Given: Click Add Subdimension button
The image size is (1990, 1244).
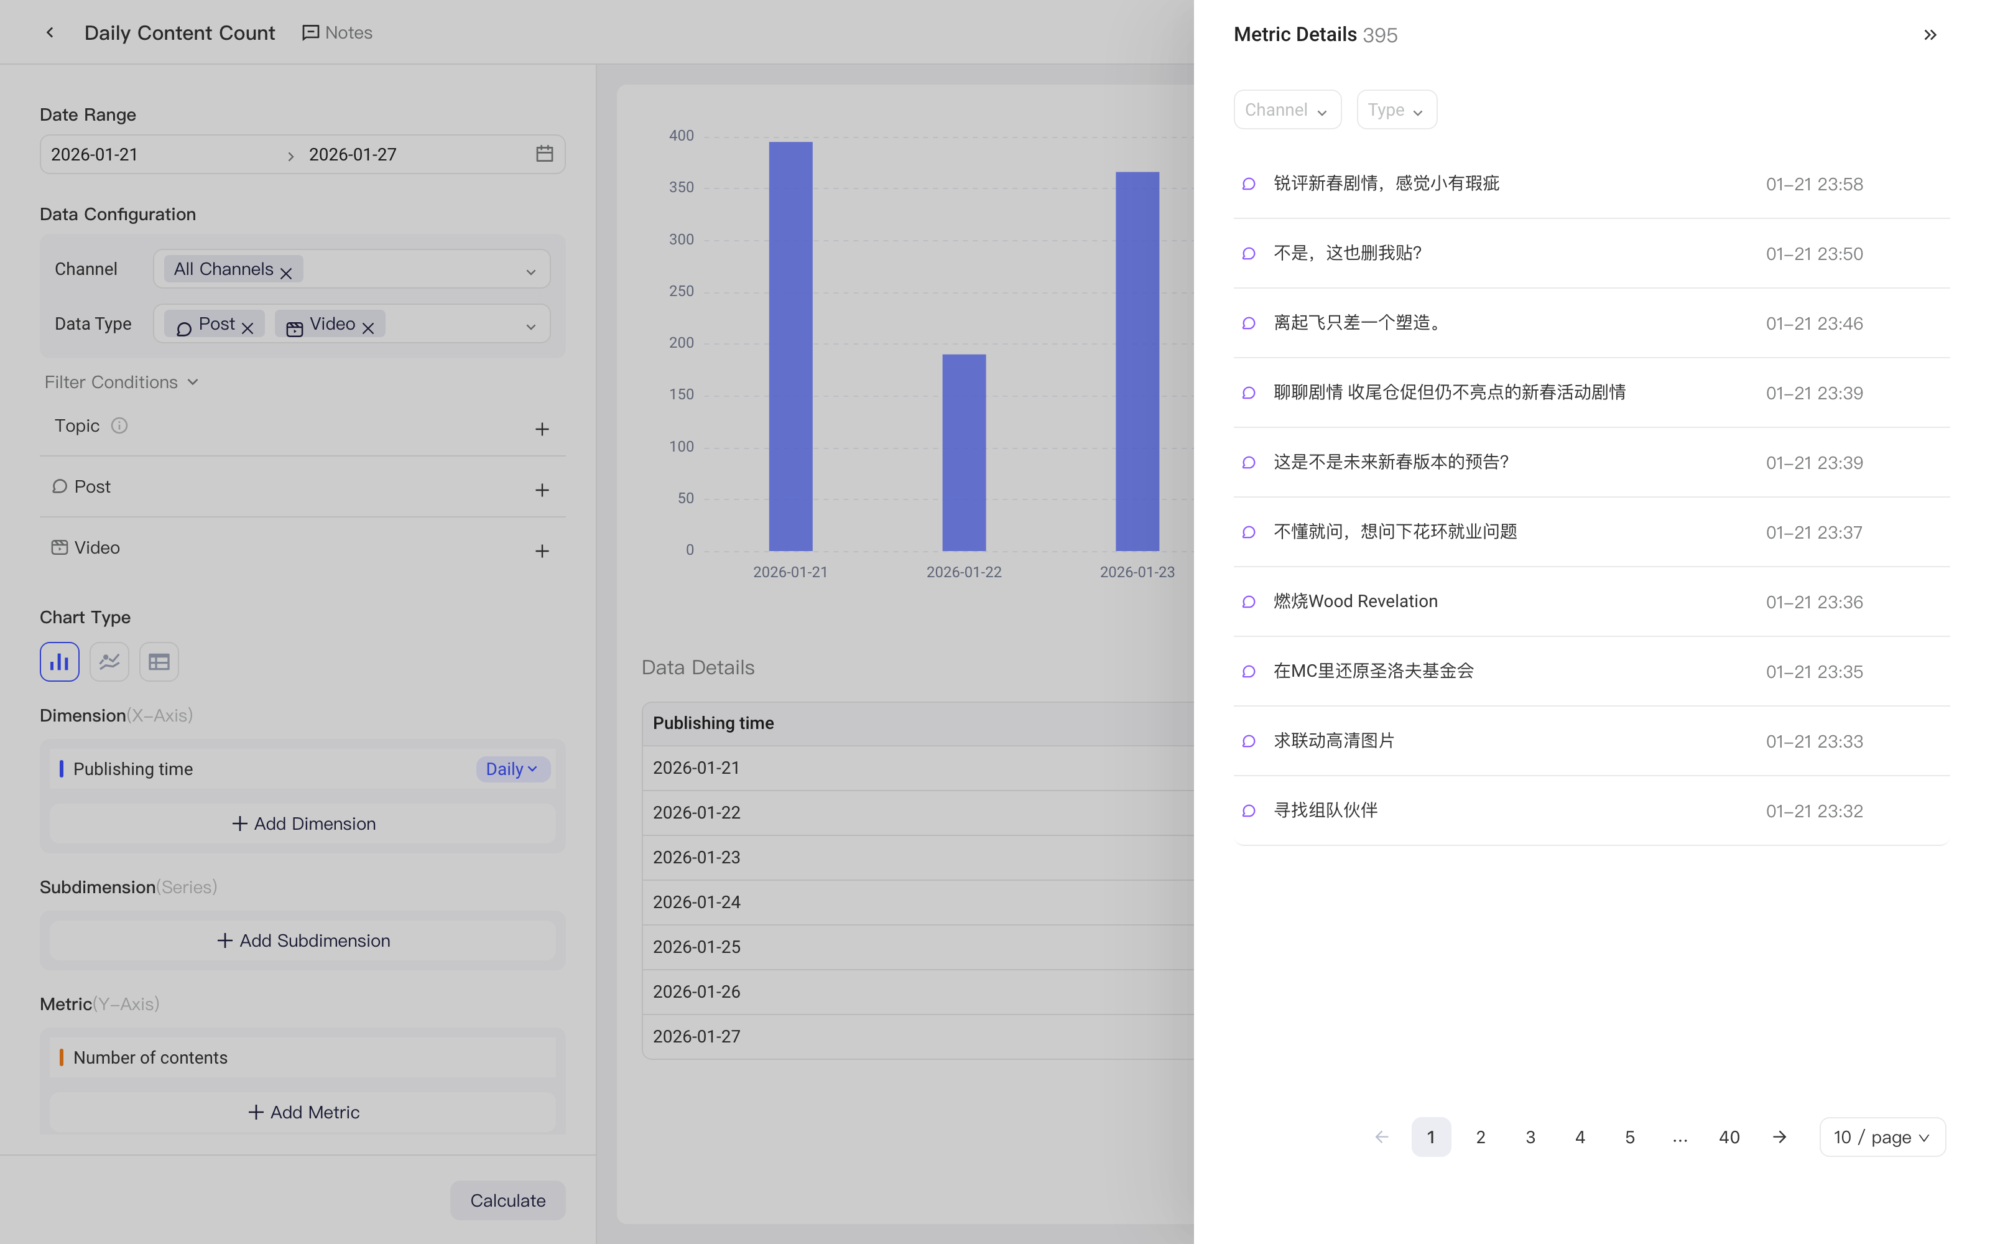Looking at the screenshot, I should tap(303, 940).
